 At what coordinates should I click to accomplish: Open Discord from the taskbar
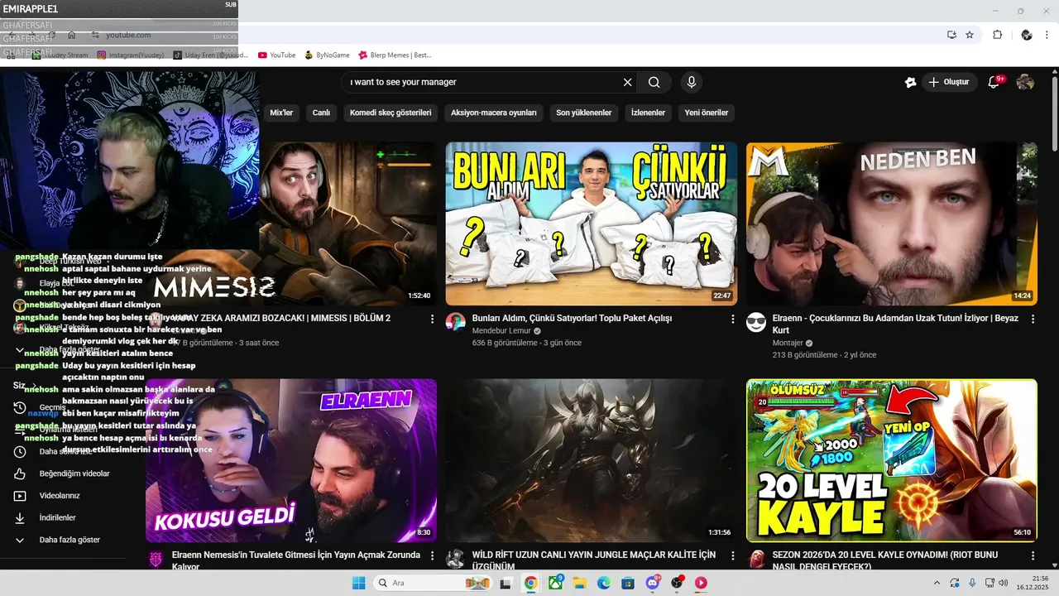coord(653,583)
